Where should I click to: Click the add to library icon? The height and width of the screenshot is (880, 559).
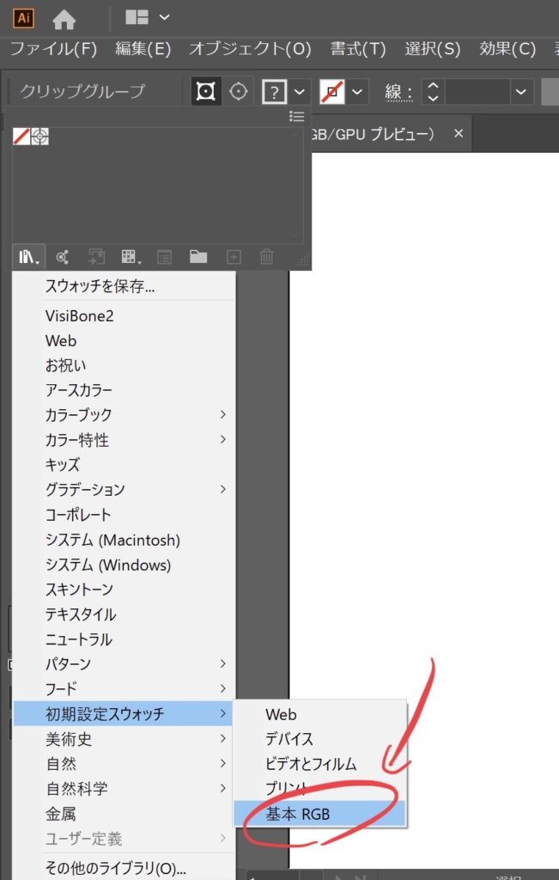[62, 257]
